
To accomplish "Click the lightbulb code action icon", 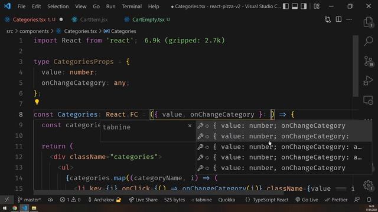I will pos(37,102).
